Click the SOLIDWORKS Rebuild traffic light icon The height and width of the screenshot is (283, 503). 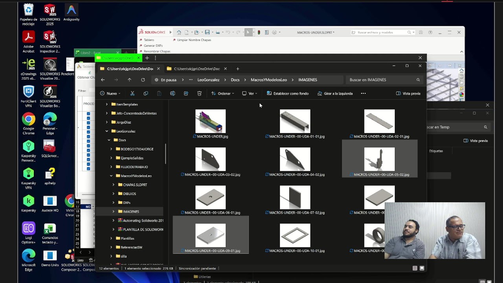pyautogui.click(x=259, y=32)
